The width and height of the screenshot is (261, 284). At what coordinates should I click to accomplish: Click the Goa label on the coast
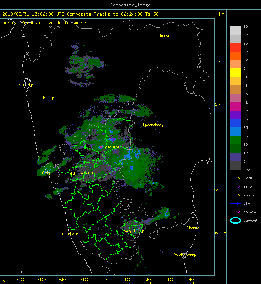pyautogui.click(x=46, y=173)
